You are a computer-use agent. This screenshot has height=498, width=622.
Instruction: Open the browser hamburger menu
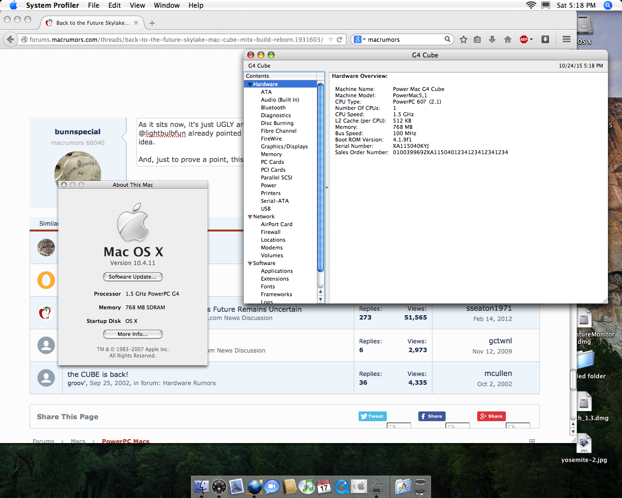click(567, 39)
